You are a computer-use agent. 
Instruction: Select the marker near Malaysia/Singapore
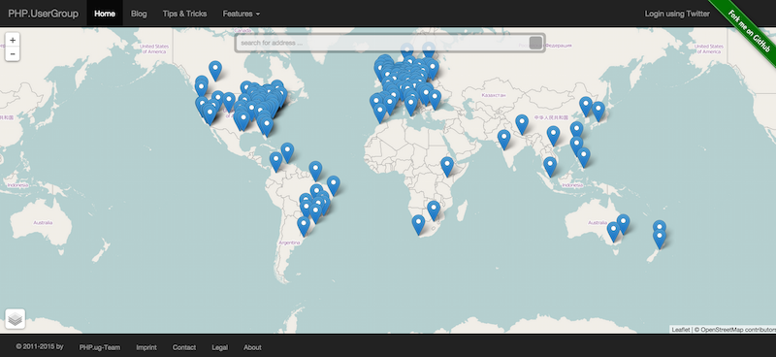click(x=550, y=167)
